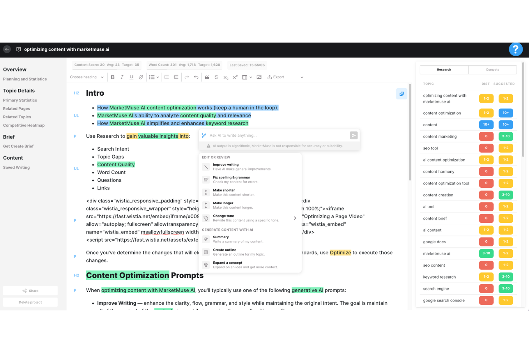Click the AI magic pen icon

[x=204, y=135]
